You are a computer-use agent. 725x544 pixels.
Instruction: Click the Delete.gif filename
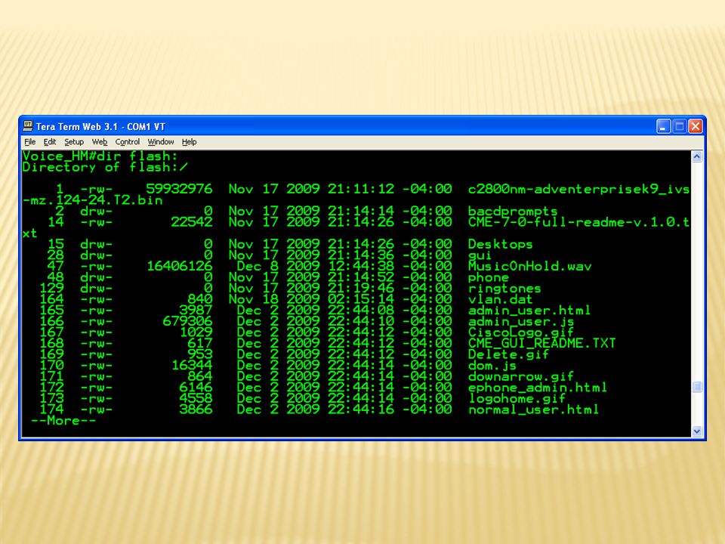tap(508, 355)
